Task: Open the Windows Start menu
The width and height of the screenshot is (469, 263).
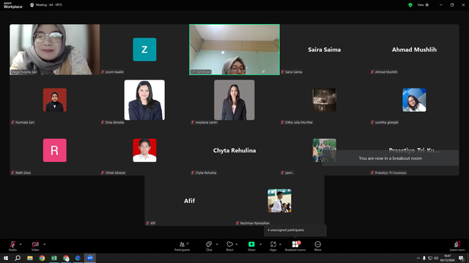Action: pyautogui.click(x=6, y=258)
